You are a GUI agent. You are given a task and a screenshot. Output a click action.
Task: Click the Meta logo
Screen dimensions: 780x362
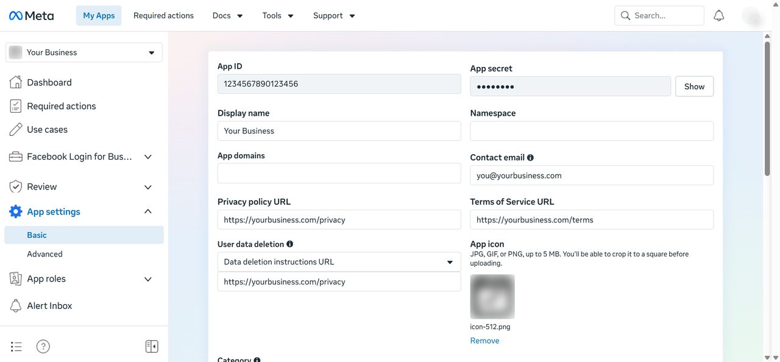pos(31,16)
